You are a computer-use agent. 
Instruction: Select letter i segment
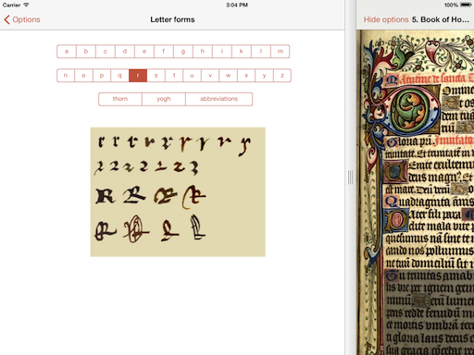click(x=222, y=52)
